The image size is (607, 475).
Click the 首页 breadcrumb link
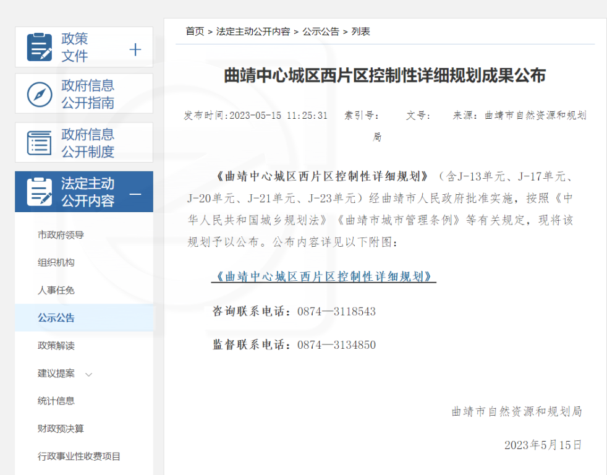pyautogui.click(x=195, y=32)
